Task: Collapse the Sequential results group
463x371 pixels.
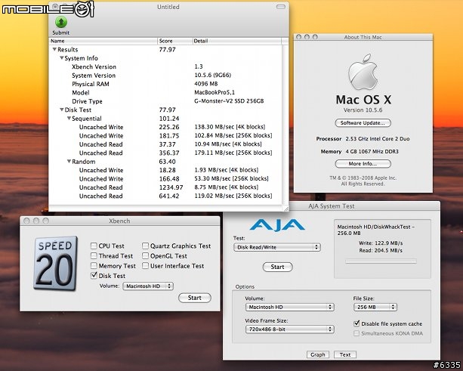Action: coord(69,118)
